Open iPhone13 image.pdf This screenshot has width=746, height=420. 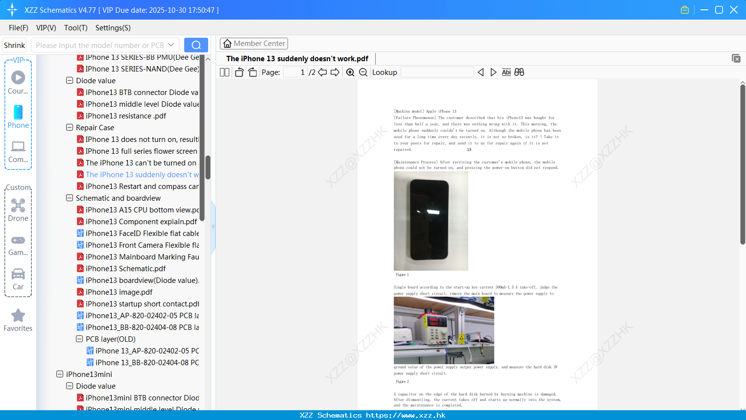coord(115,292)
